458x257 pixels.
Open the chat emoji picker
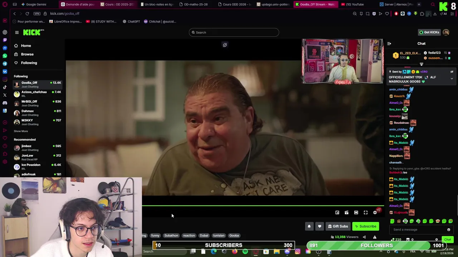[x=449, y=230]
